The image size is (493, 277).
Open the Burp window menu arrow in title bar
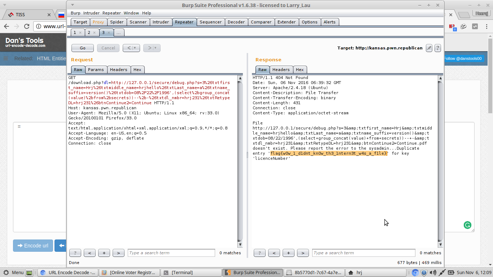tap(73, 5)
